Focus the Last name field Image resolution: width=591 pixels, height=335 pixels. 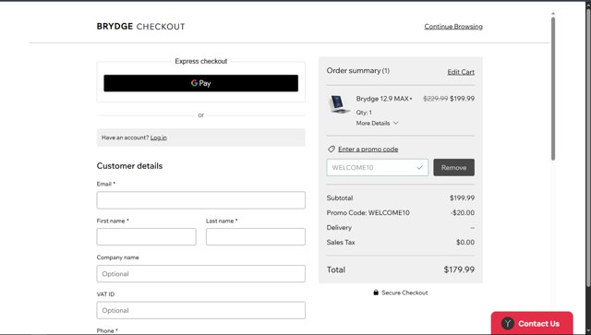pyautogui.click(x=256, y=236)
